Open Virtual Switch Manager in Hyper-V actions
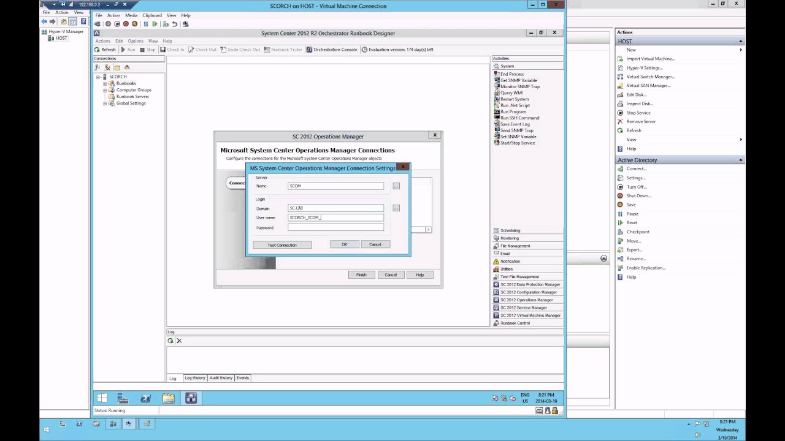This screenshot has width=785, height=441. pyautogui.click(x=651, y=77)
